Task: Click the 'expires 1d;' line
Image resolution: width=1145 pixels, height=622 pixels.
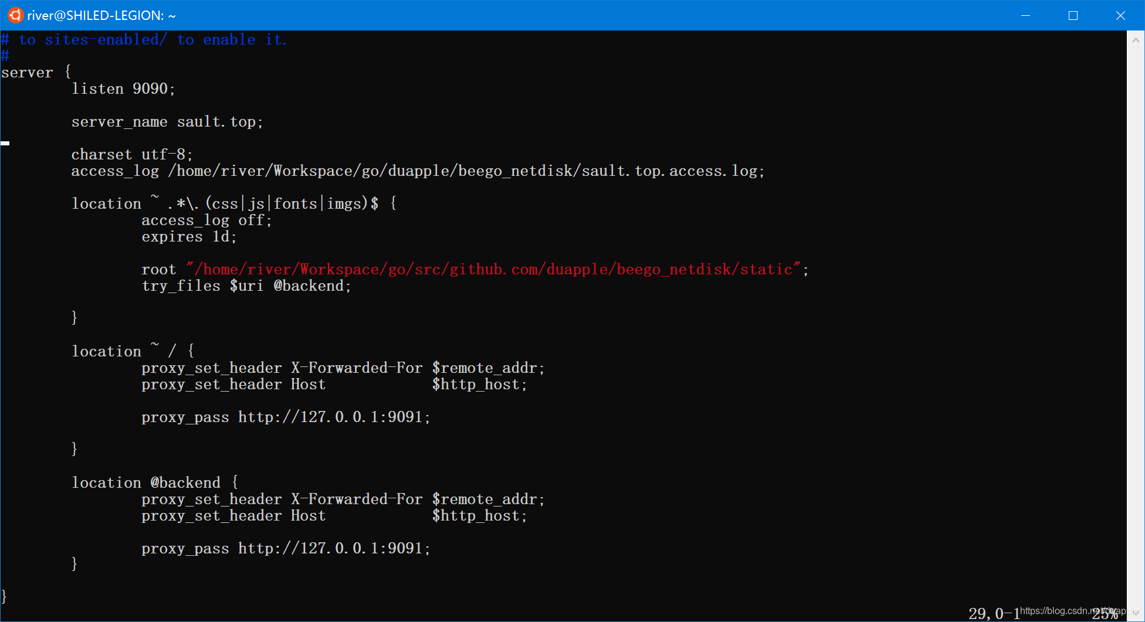Action: 189,236
